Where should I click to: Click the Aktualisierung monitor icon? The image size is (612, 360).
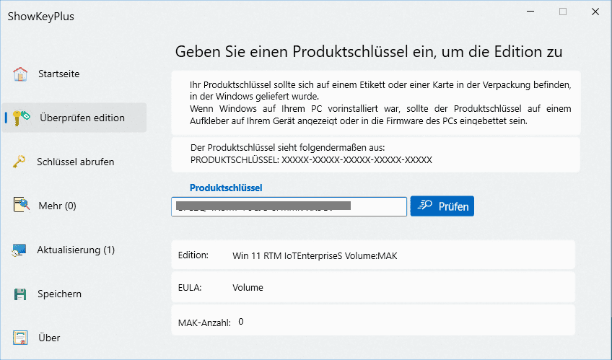pos(19,250)
